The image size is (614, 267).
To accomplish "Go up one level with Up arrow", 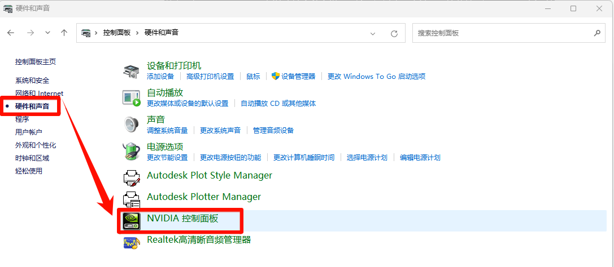I will click(x=64, y=33).
